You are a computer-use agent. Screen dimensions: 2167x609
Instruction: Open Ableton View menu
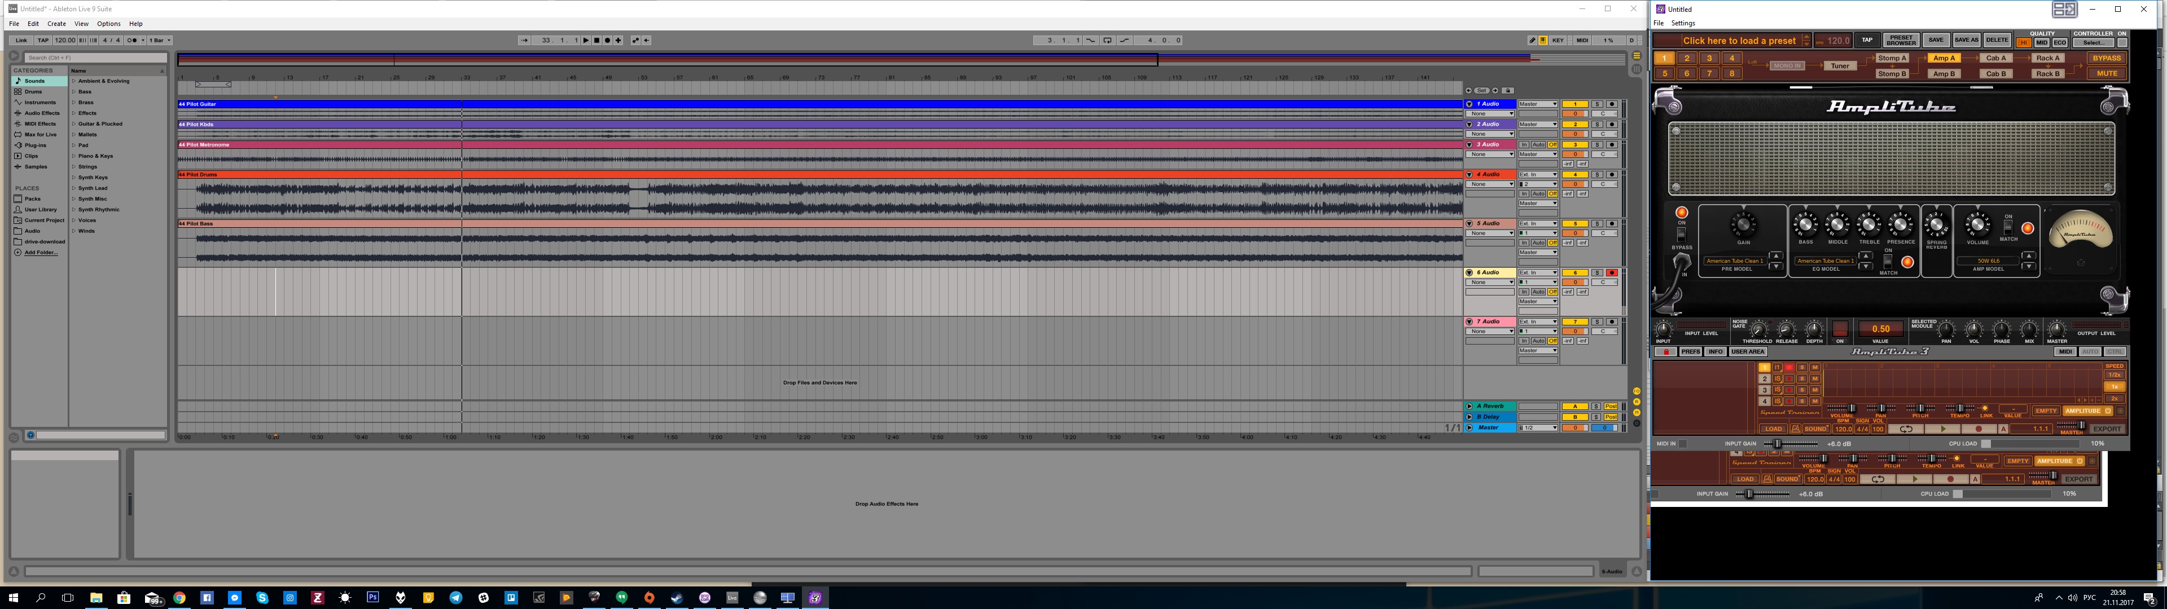(x=82, y=24)
